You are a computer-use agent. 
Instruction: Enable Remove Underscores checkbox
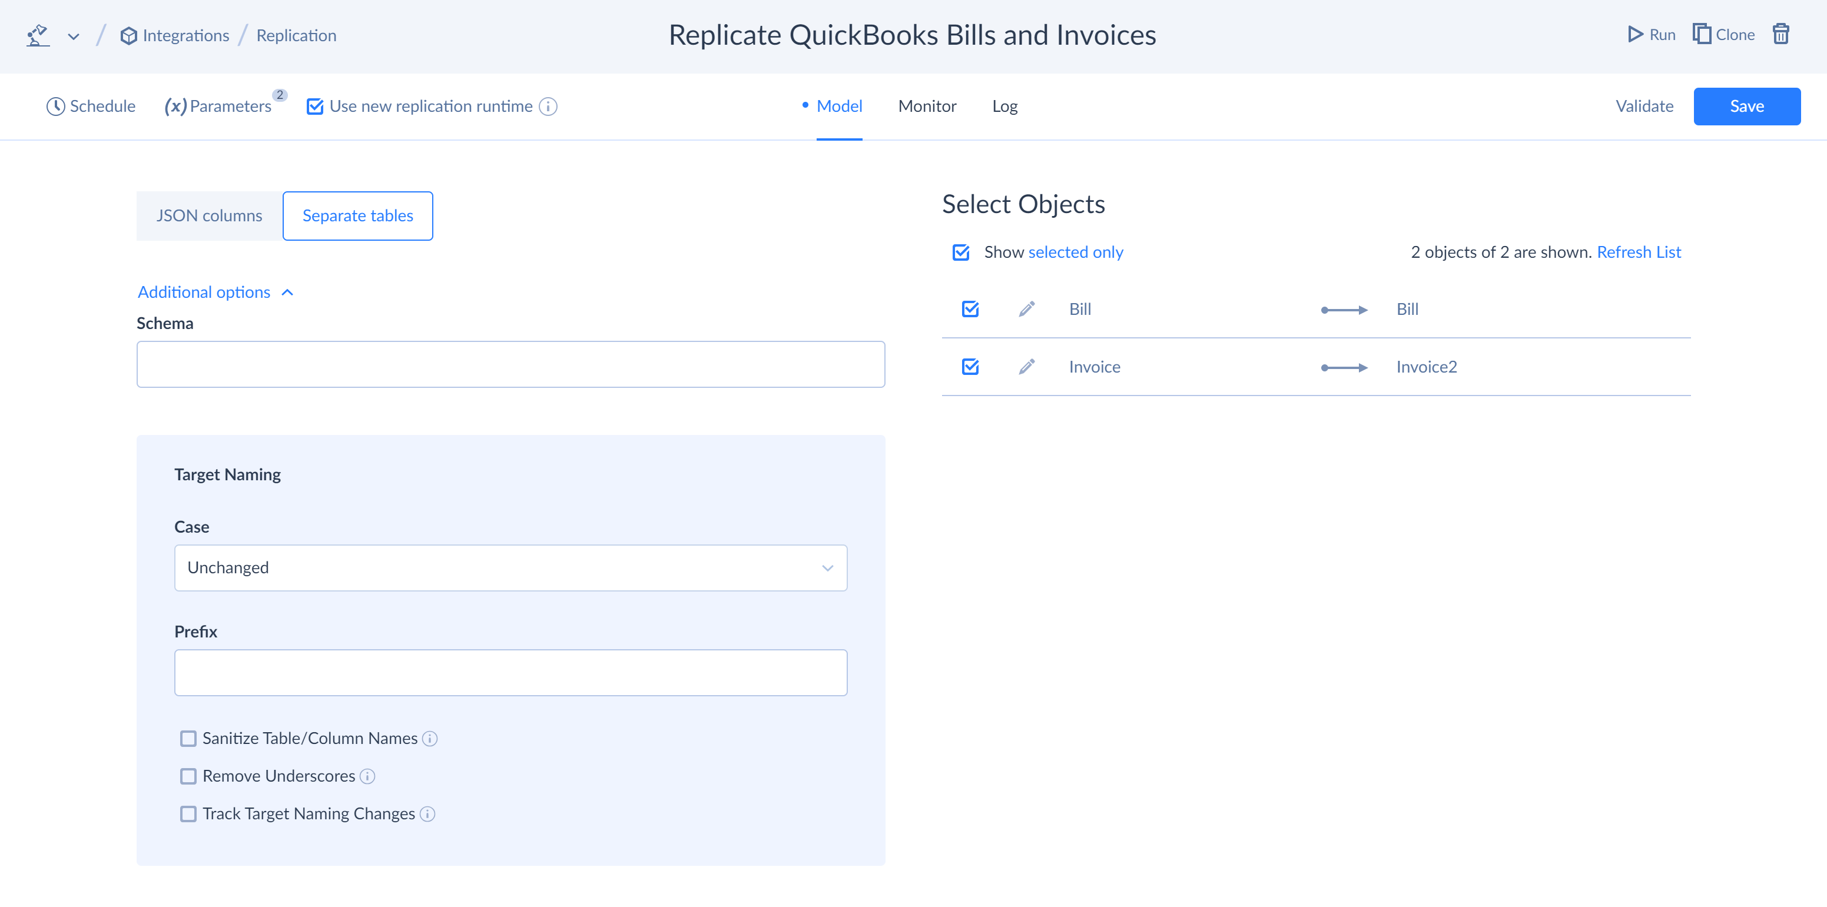pos(188,776)
